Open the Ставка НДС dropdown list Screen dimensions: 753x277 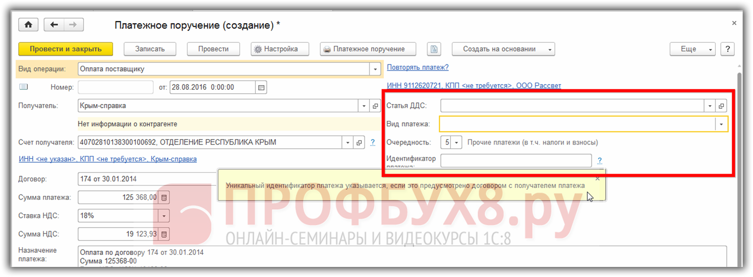point(164,216)
